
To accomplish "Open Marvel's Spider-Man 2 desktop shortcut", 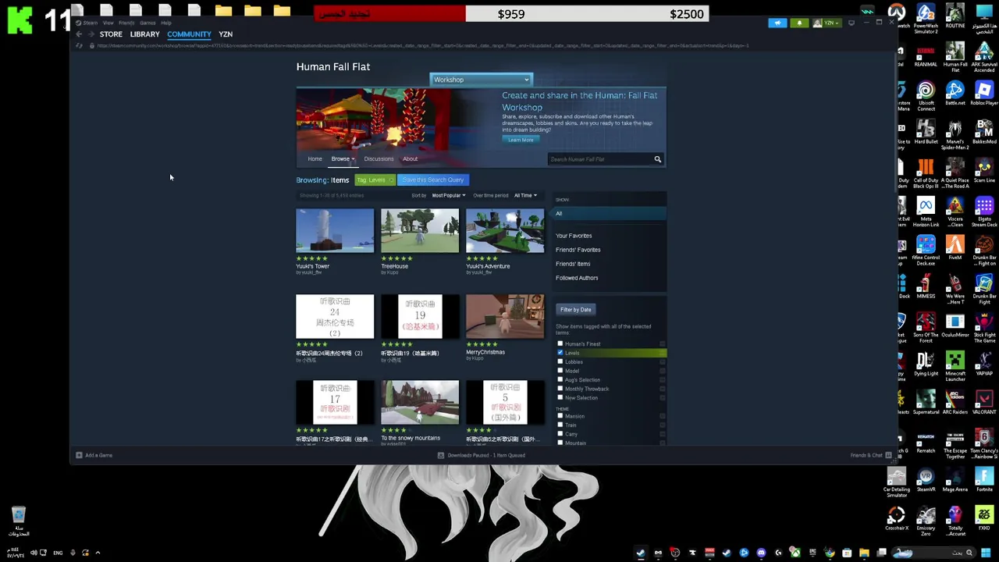I will coord(955,135).
